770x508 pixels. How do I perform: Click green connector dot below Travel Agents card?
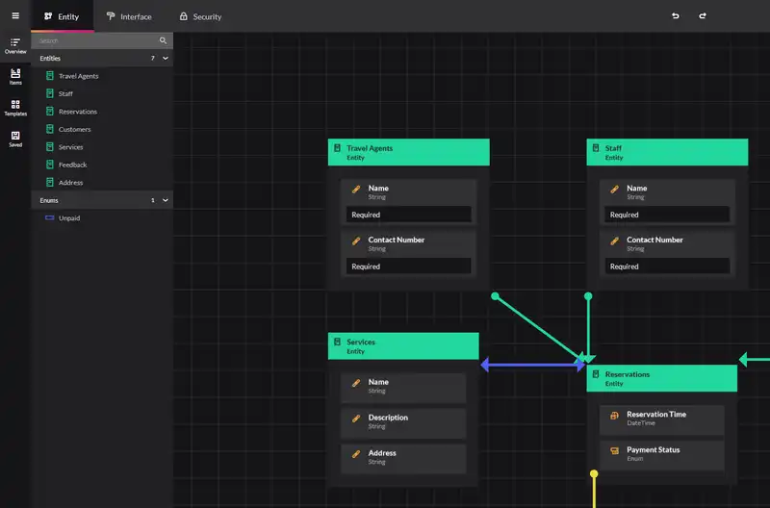coord(495,296)
